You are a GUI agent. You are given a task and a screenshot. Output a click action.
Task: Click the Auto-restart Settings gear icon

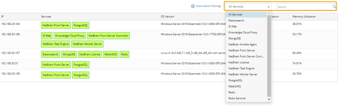click(x=193, y=6)
